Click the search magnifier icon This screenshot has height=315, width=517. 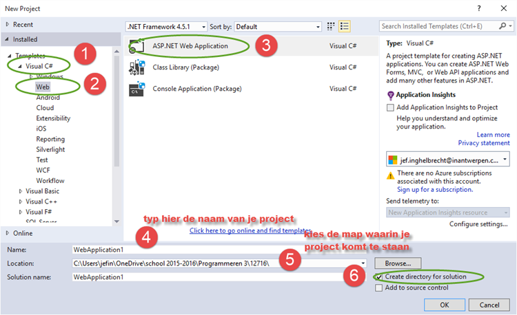point(502,26)
